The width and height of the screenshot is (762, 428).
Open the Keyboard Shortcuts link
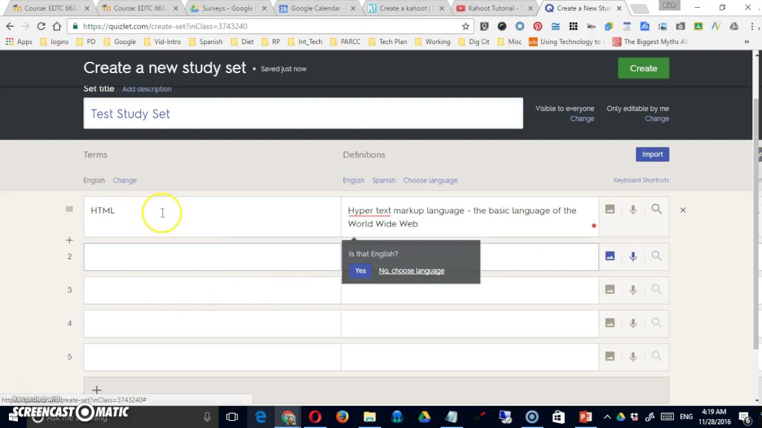[x=641, y=180]
